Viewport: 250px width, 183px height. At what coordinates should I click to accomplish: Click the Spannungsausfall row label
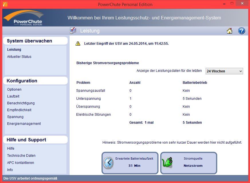90,91
